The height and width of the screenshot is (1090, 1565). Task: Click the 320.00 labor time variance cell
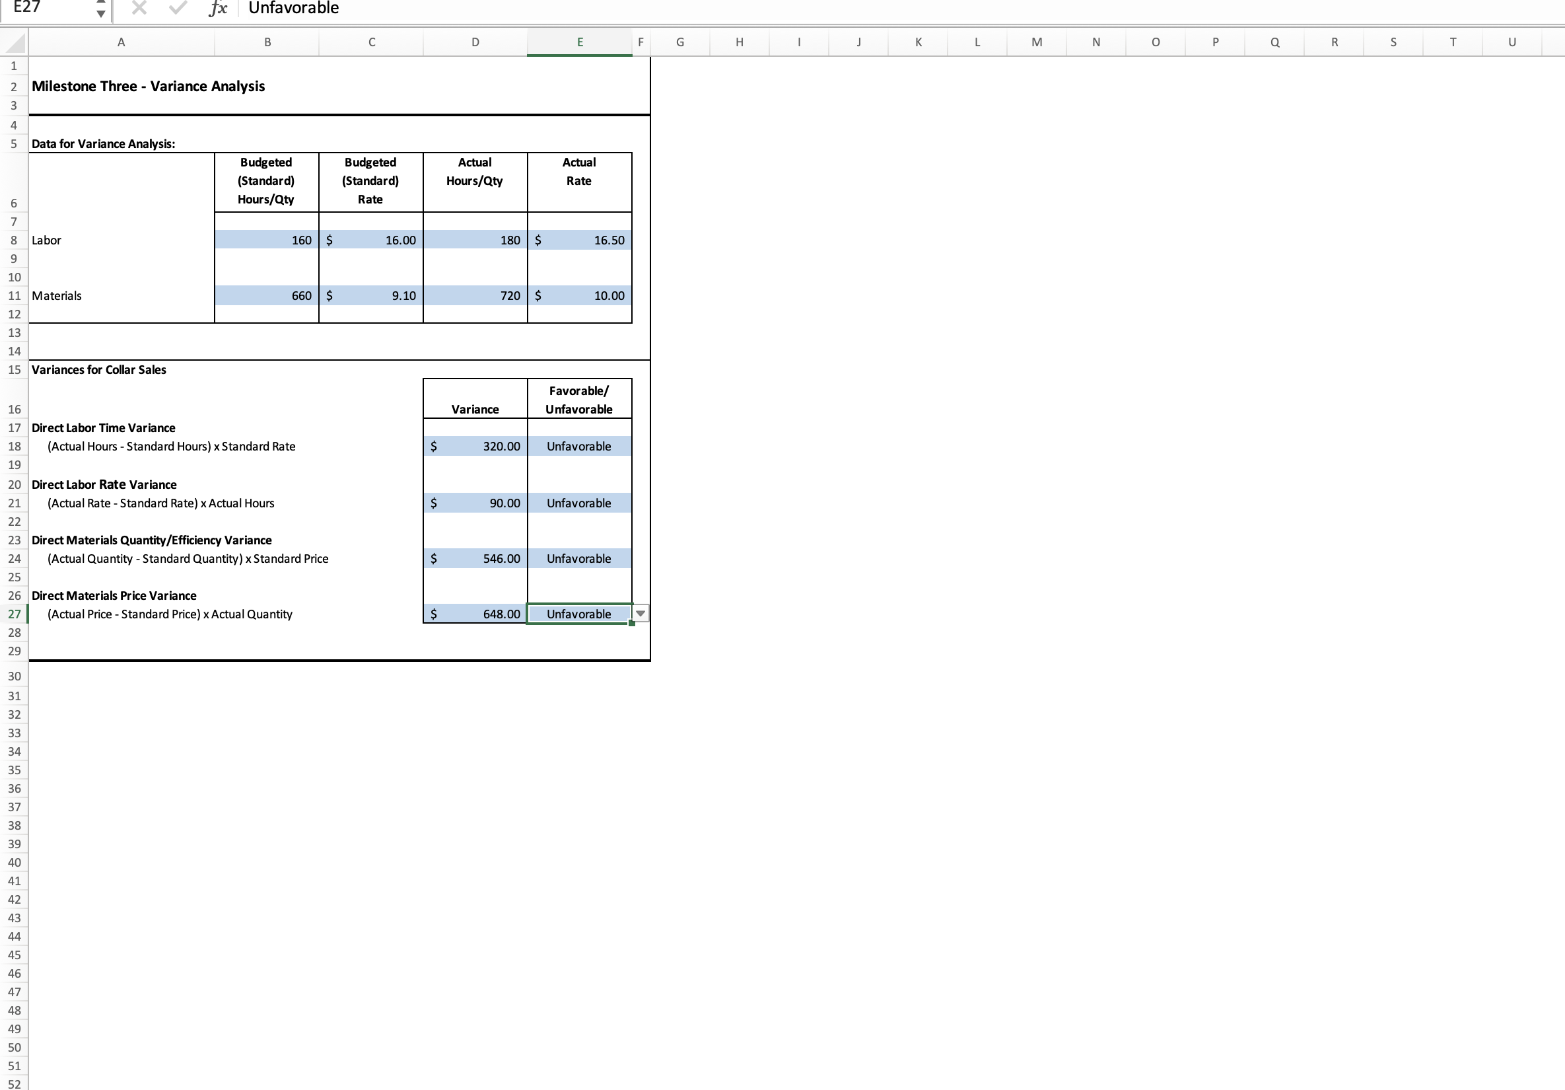(475, 446)
